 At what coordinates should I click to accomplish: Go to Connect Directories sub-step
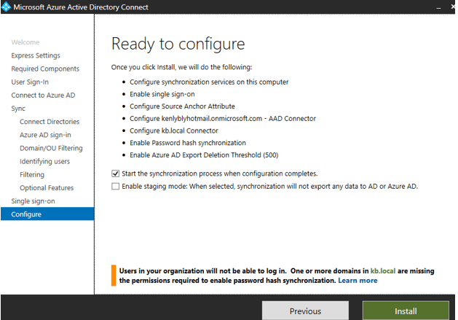50,122
